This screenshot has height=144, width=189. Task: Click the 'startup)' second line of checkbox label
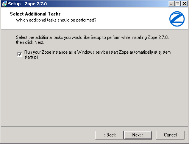point(31,57)
